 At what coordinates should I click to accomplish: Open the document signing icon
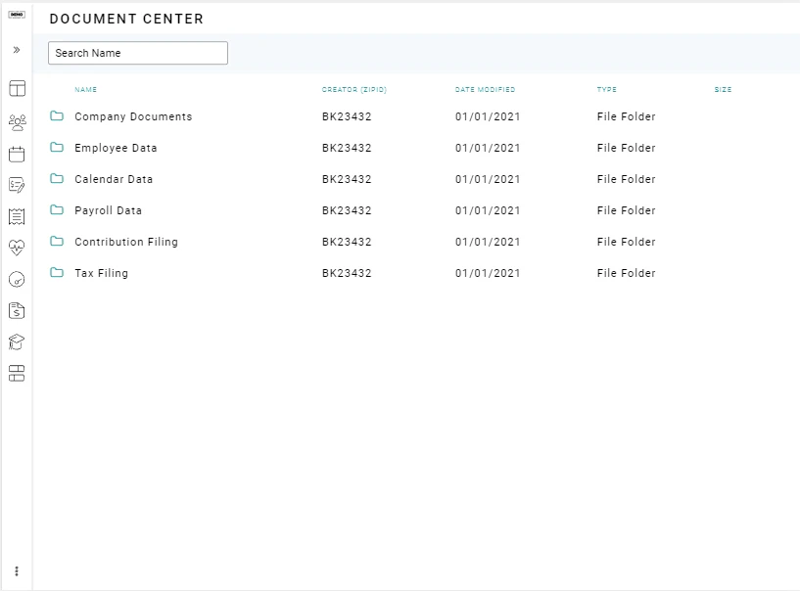click(x=16, y=183)
